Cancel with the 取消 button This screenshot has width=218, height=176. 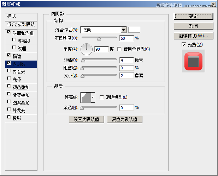pos(193,26)
